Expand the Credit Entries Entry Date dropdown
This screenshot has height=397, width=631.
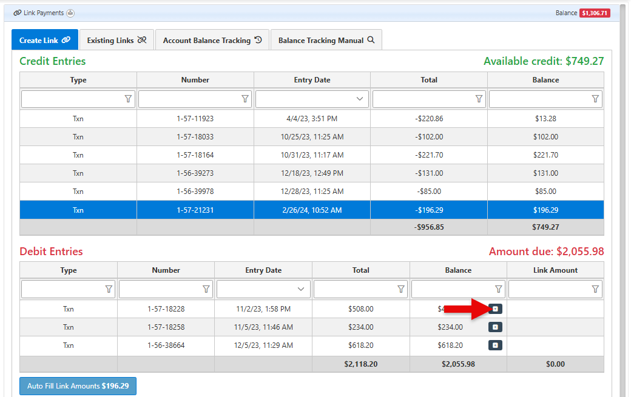[x=360, y=99]
